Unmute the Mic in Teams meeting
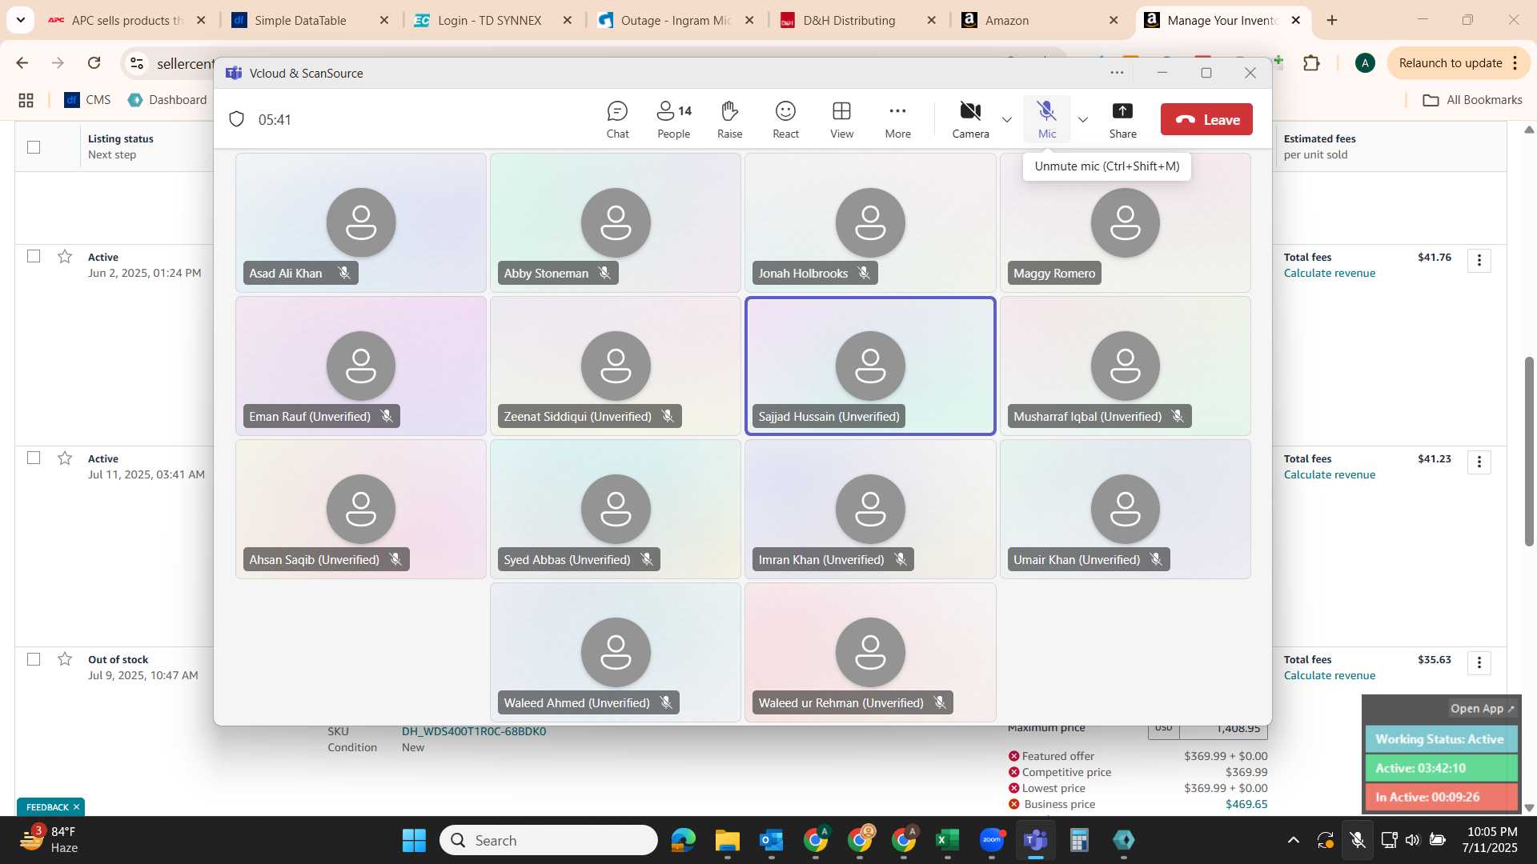Image resolution: width=1537 pixels, height=864 pixels. coord(1046,120)
